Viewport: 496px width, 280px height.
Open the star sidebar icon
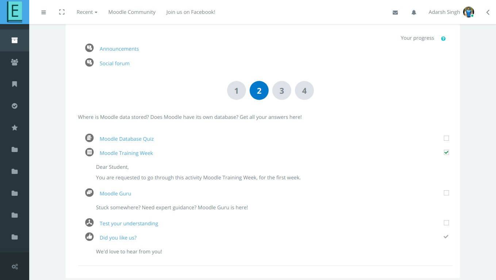[15, 128]
